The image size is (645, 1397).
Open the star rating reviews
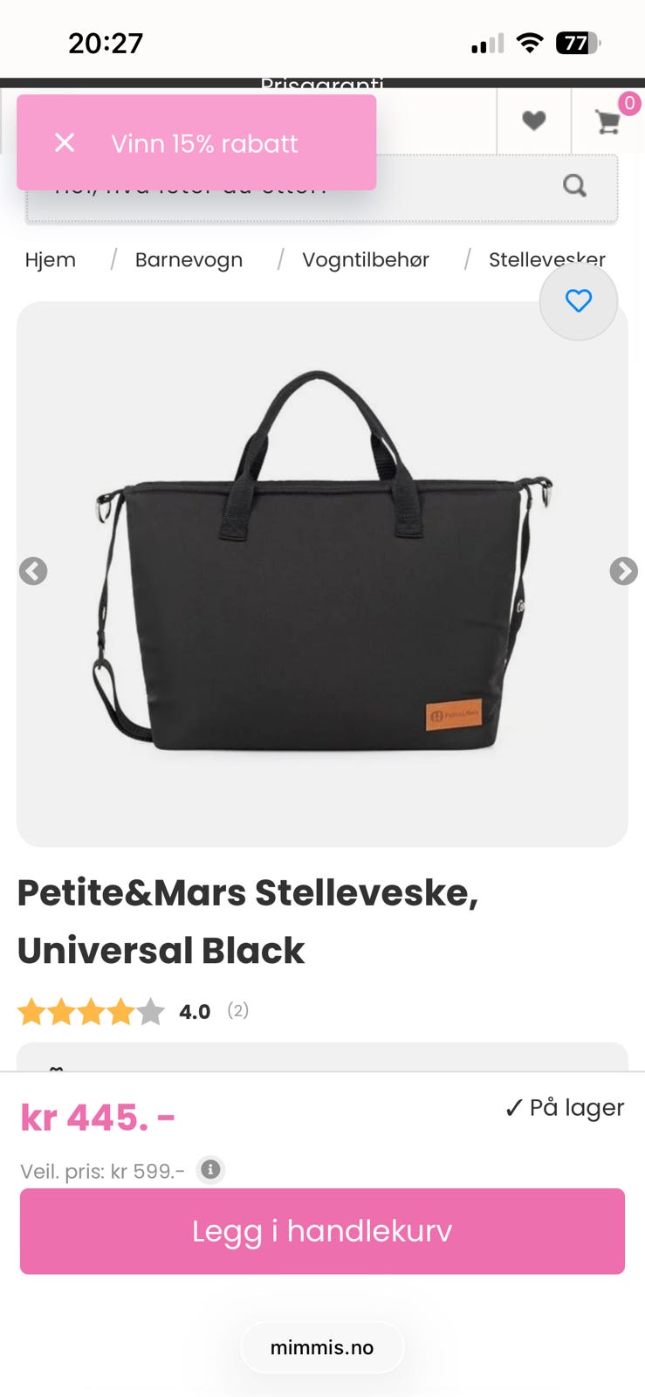(91, 1012)
